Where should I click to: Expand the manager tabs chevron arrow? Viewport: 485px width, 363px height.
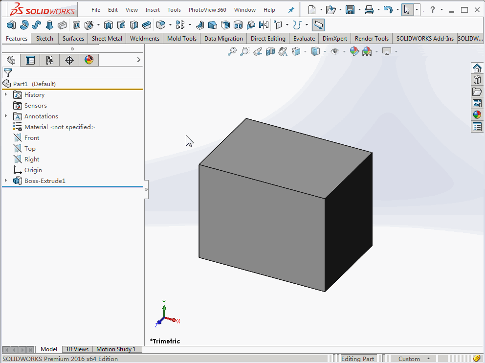[138, 60]
